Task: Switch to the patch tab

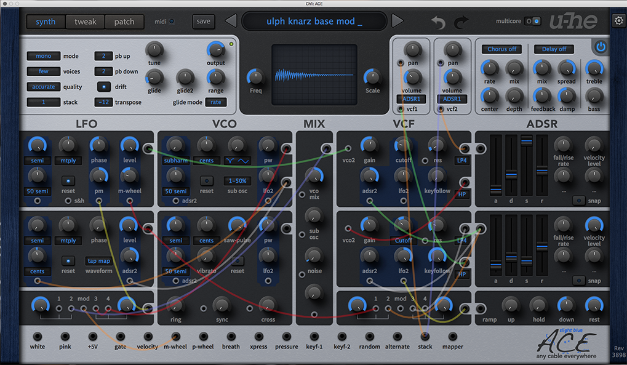Action: point(124,22)
